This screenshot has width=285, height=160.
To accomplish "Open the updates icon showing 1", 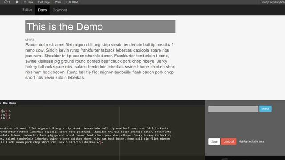I will [x=7, y=2].
